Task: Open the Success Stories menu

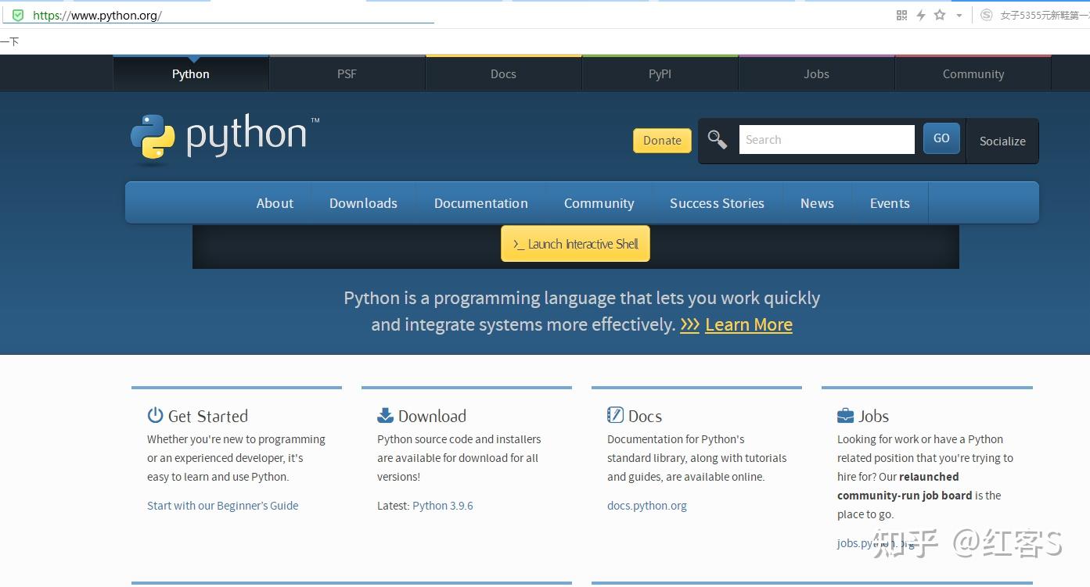Action: (x=717, y=203)
